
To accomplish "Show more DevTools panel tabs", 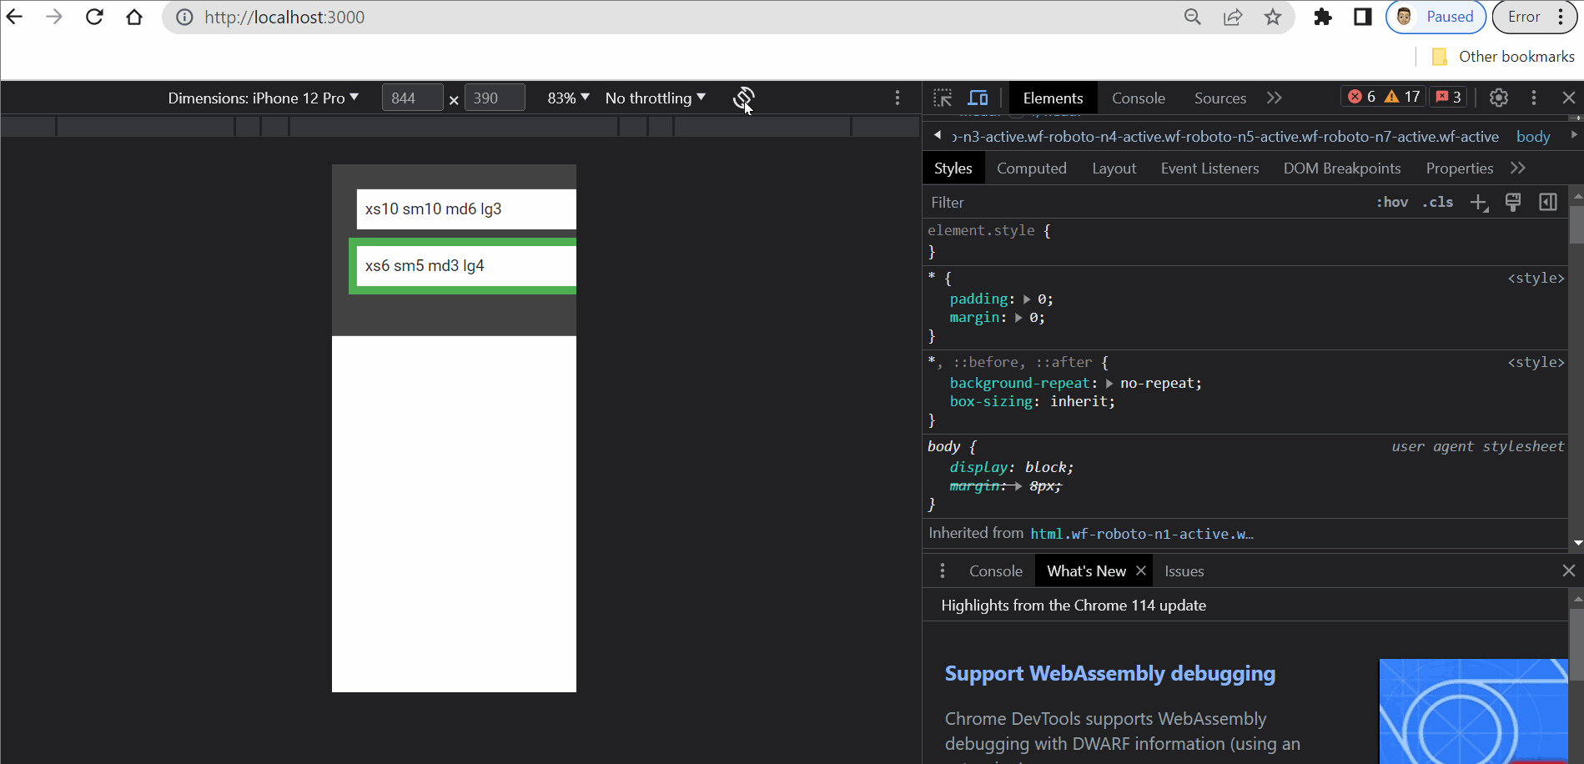I will [1274, 98].
